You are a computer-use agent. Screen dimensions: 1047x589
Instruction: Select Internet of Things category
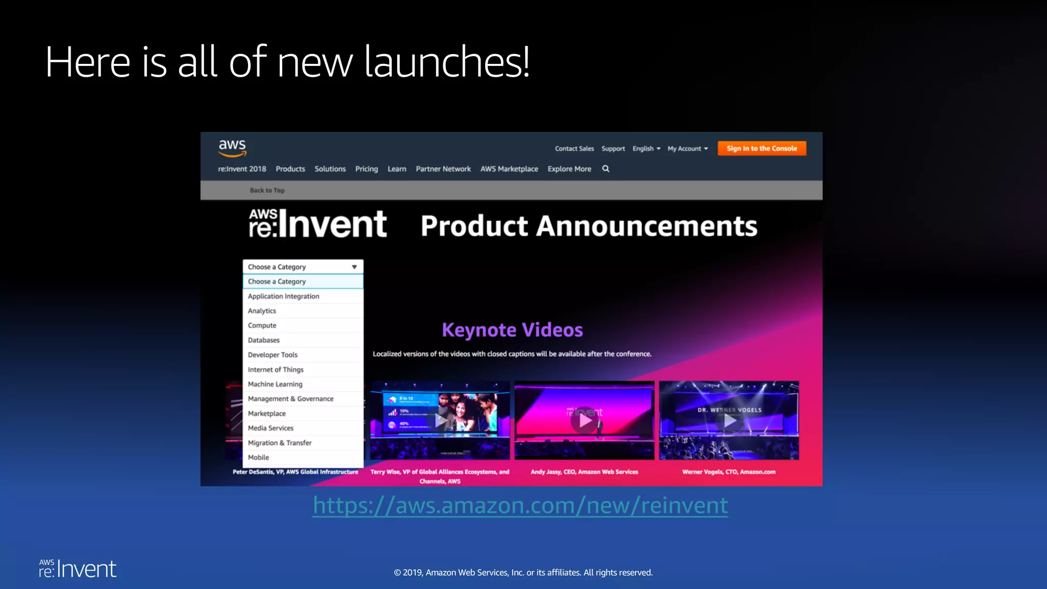[303, 370]
